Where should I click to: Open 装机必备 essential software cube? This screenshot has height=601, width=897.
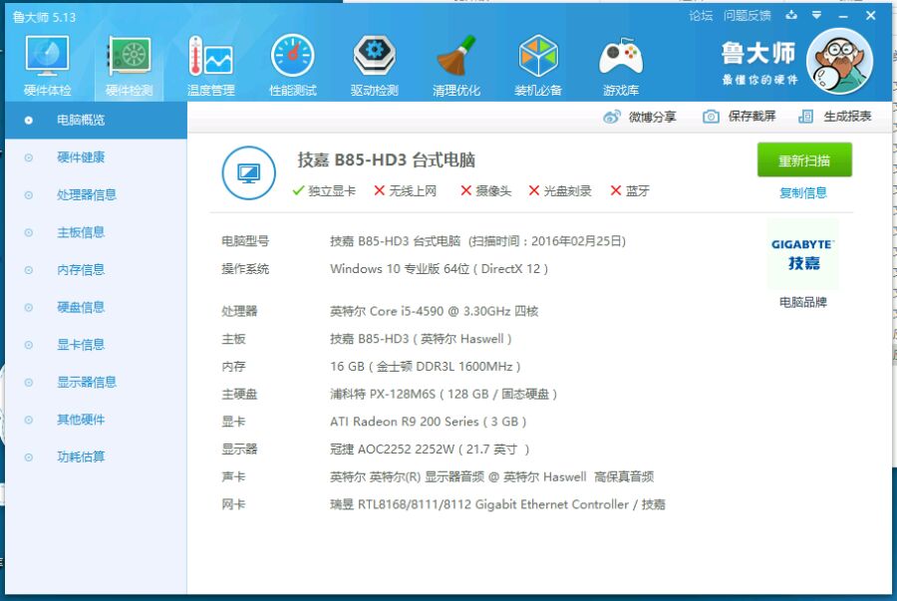538,66
